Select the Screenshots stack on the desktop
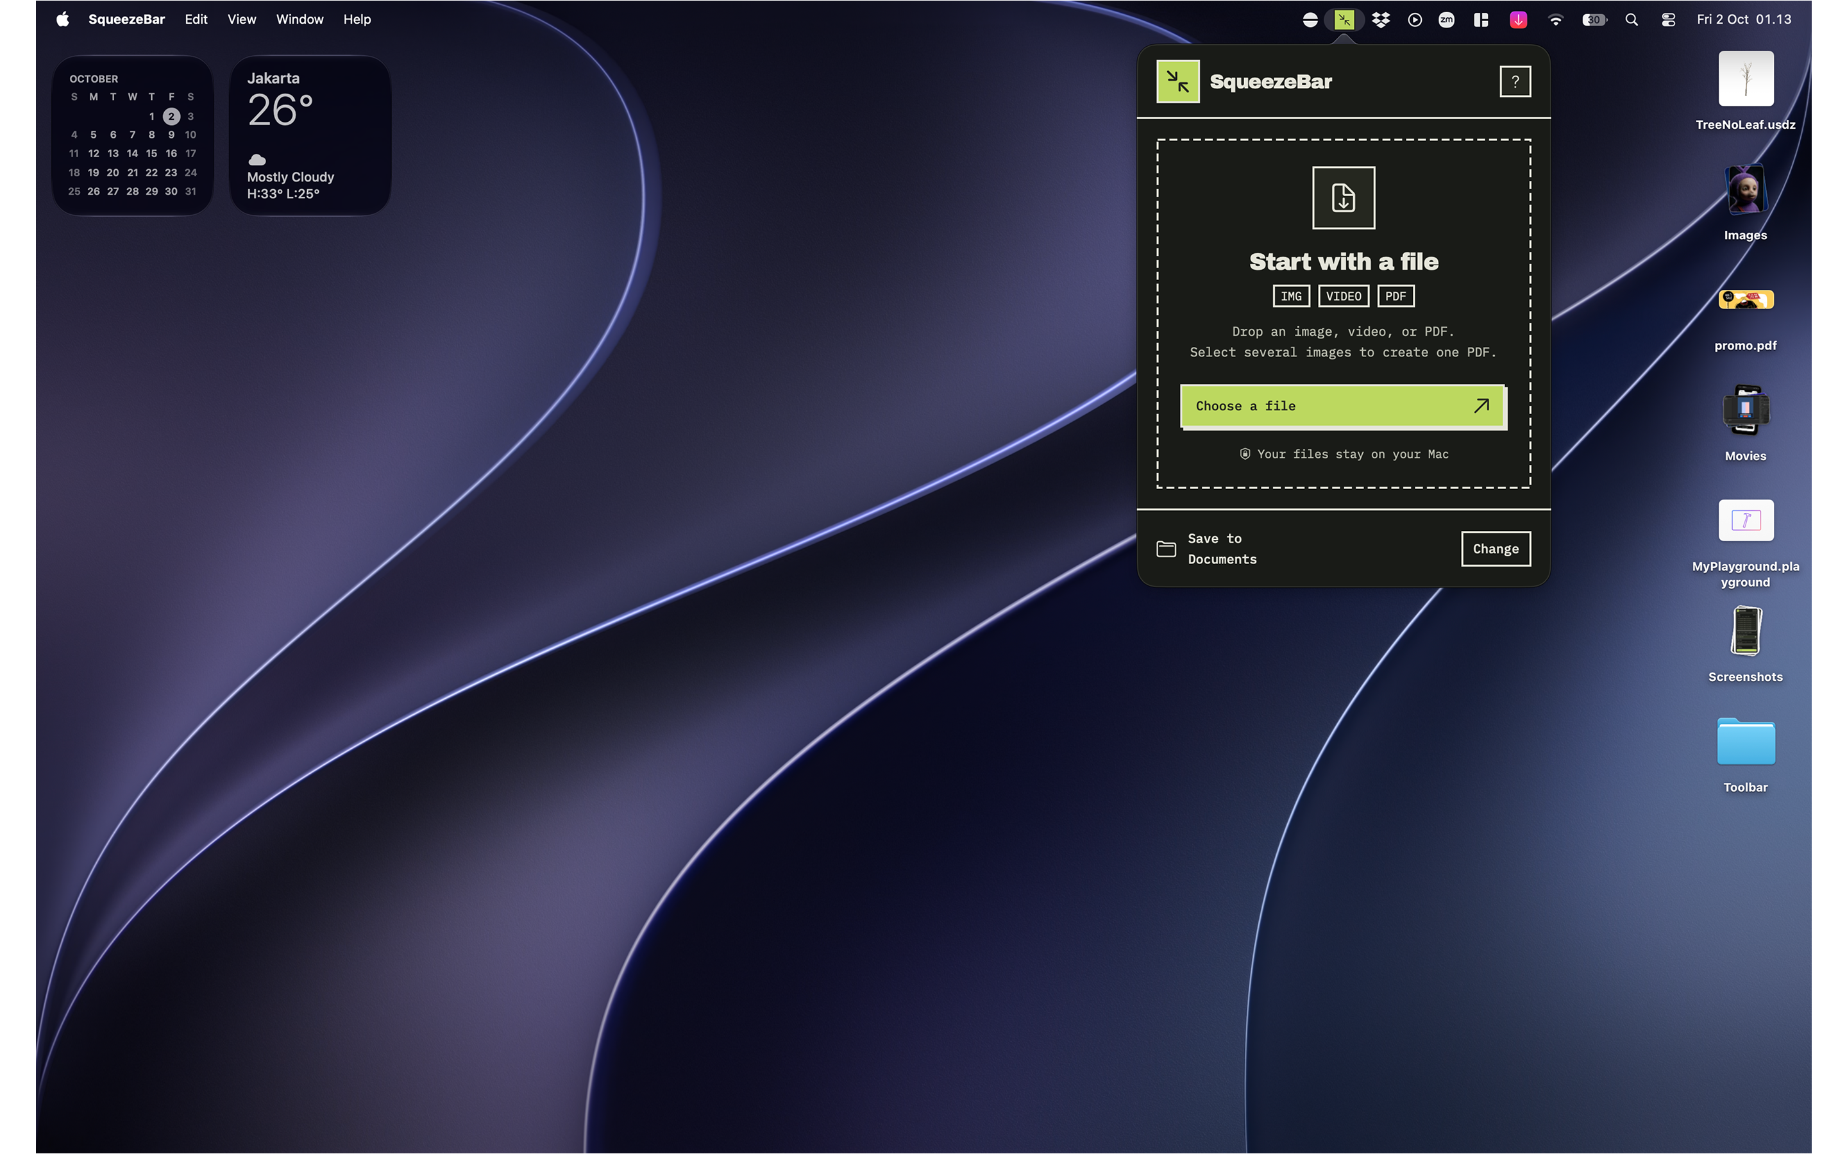Image resolution: width=1847 pixels, height=1154 pixels. [1745, 644]
